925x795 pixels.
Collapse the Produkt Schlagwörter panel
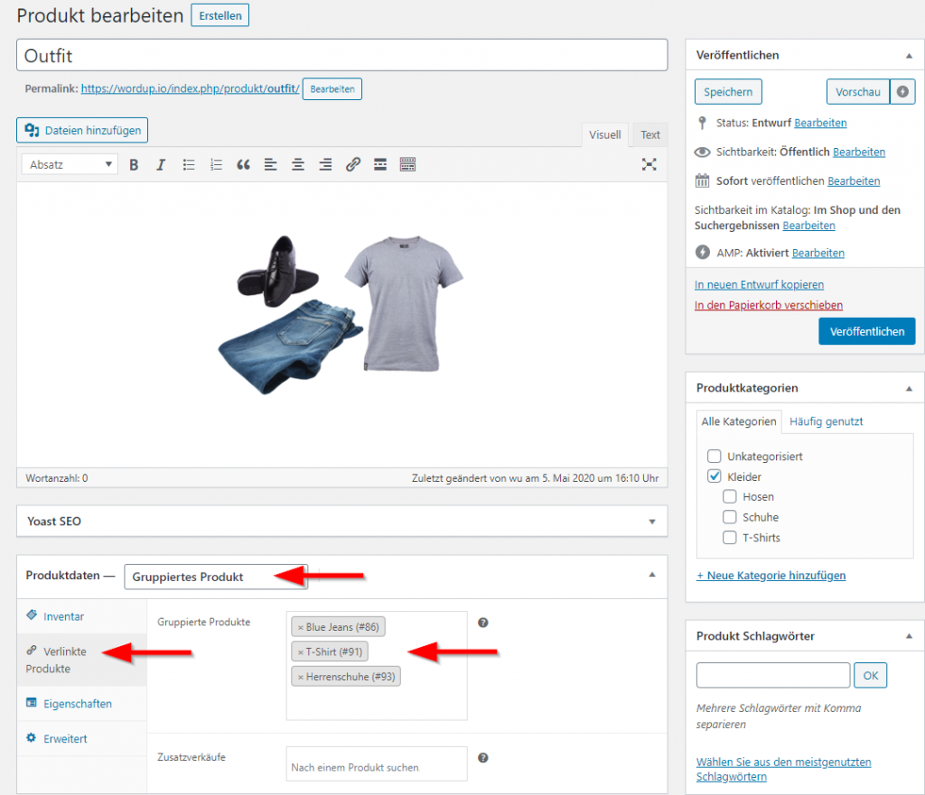tap(909, 636)
